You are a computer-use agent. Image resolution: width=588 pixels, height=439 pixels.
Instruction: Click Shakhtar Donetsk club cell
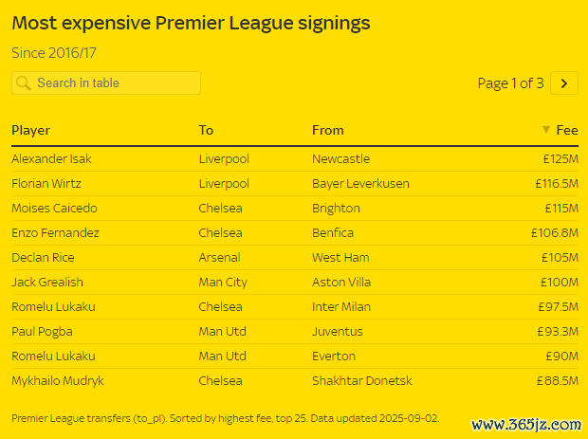click(x=362, y=381)
